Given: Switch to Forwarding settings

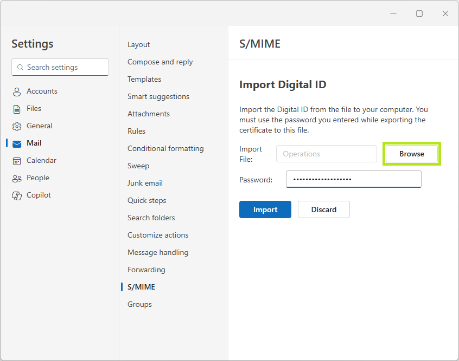Looking at the screenshot, I should coord(146,270).
